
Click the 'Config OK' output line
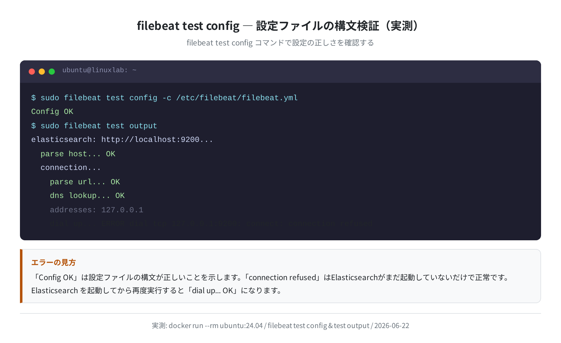tap(52, 111)
